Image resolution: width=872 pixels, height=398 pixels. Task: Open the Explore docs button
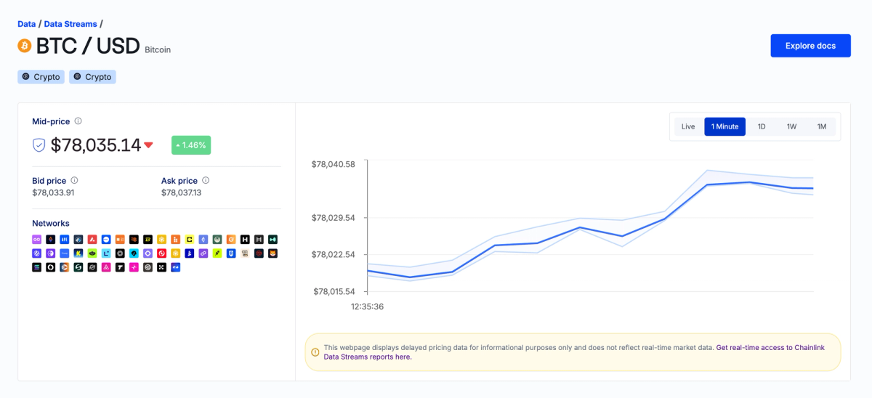[810, 46]
